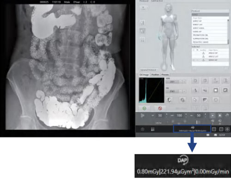This screenshot has width=231, height=179.
Task: Click the flip horizontal mirror icon
Action: pyautogui.click(x=205, y=91)
